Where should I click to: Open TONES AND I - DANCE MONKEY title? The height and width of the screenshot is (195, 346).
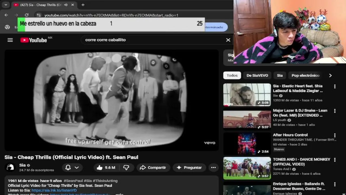coord(302,162)
